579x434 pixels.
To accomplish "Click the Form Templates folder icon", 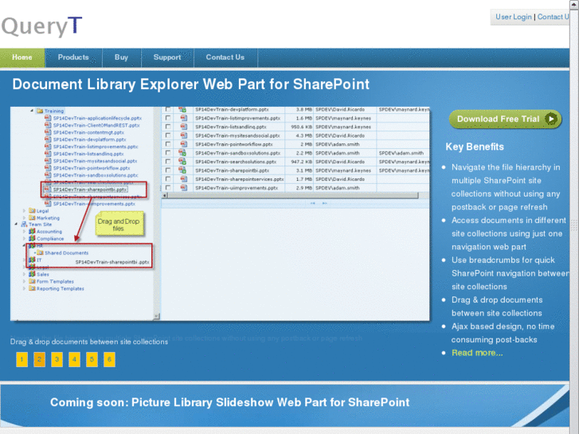I will click(32, 281).
